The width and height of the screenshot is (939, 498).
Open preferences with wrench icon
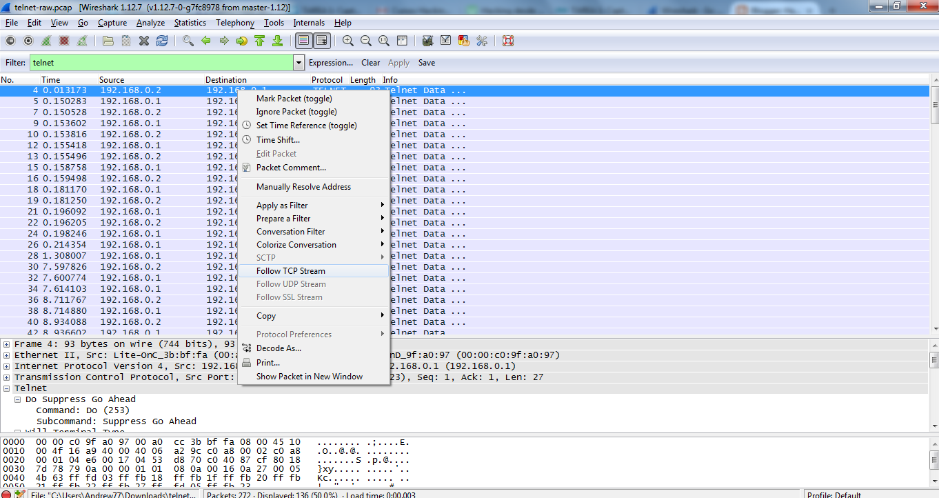point(482,41)
